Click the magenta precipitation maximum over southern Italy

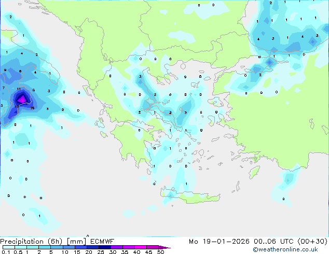point(22,99)
